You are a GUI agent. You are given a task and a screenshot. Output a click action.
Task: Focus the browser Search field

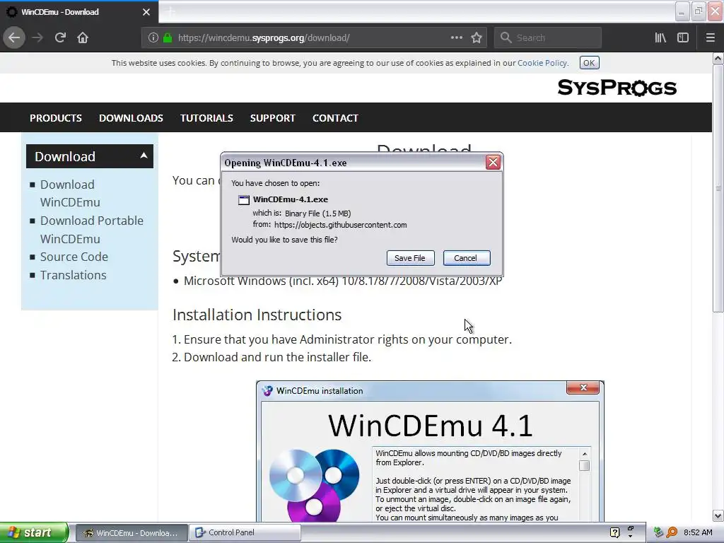(548, 37)
